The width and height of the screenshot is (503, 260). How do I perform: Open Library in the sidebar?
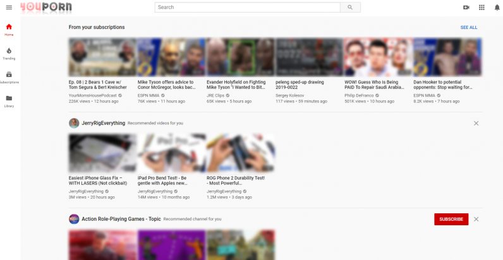pyautogui.click(x=9, y=100)
